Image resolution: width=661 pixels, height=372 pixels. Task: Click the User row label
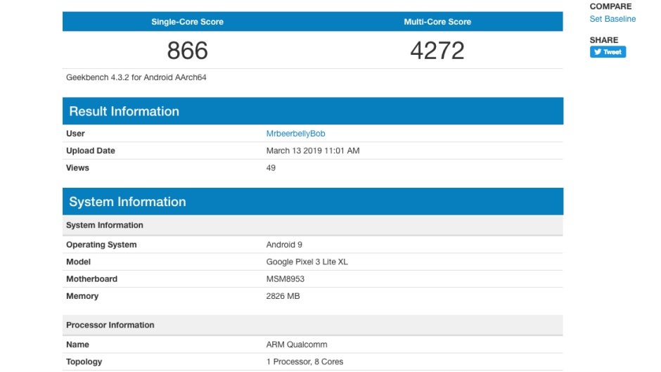pos(75,134)
